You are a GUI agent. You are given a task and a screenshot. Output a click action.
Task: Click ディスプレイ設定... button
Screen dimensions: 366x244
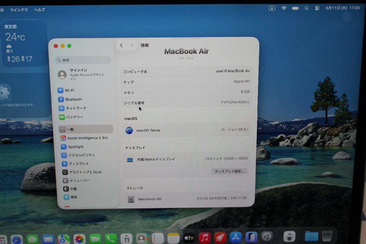click(229, 171)
